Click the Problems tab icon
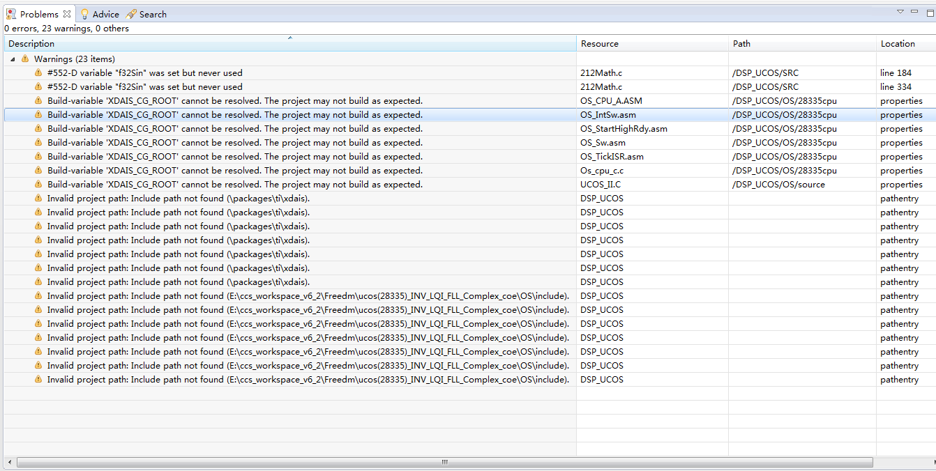Image resolution: width=936 pixels, height=471 pixels. (x=11, y=14)
